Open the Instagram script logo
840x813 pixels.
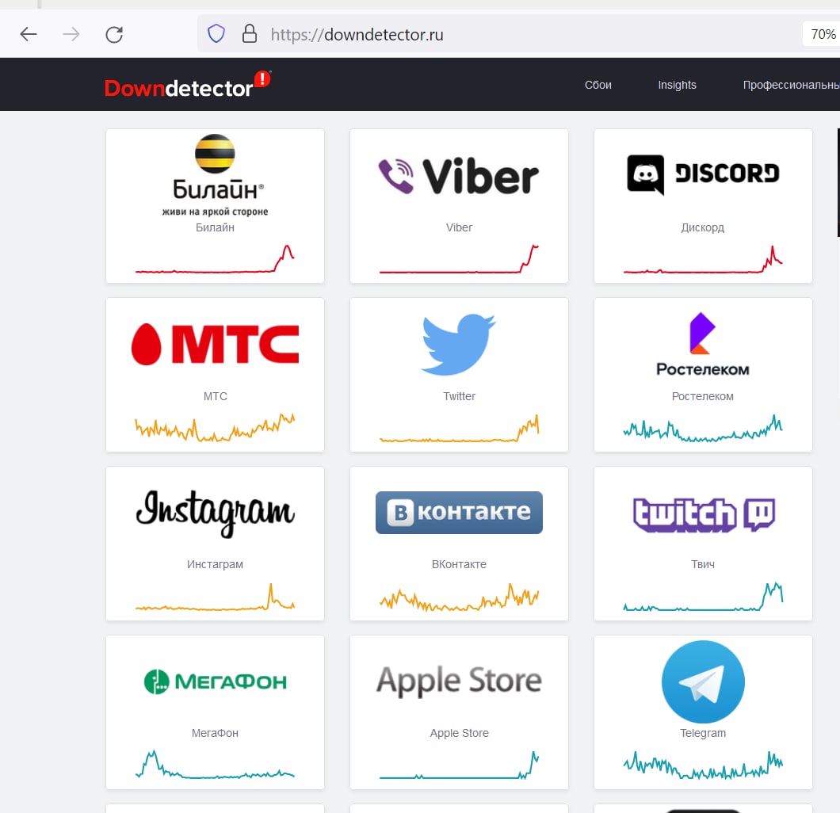point(215,513)
